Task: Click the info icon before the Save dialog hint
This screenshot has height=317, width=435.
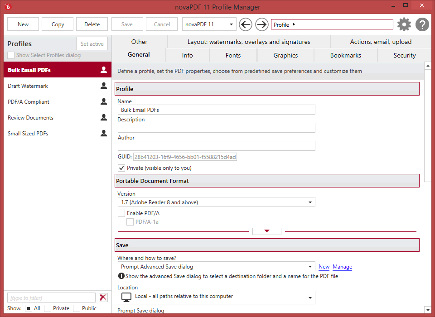Action: (x=121, y=276)
